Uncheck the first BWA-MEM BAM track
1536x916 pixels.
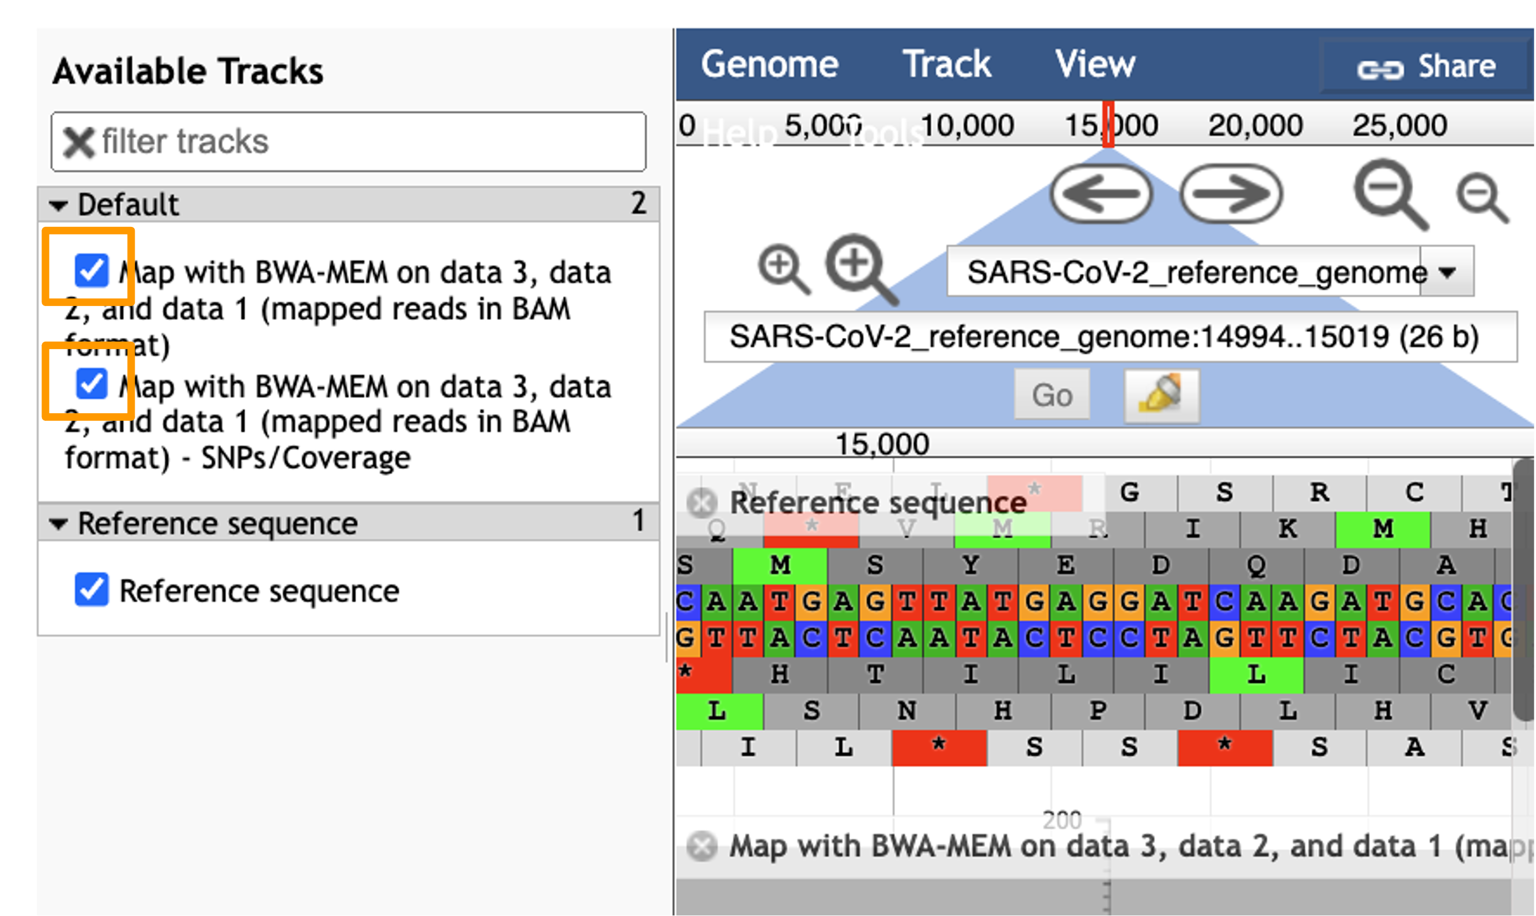point(92,270)
